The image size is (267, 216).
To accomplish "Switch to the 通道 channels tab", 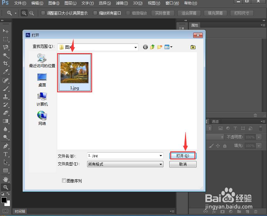I will [x=215, y=121].
